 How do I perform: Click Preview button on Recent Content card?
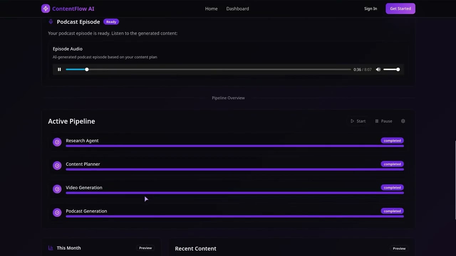(x=399, y=249)
